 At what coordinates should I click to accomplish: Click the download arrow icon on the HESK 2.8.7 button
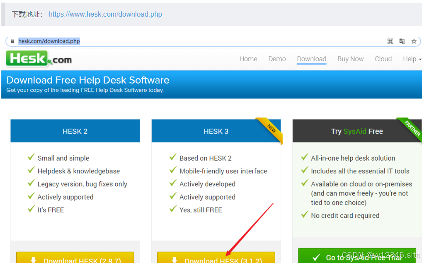33,260
